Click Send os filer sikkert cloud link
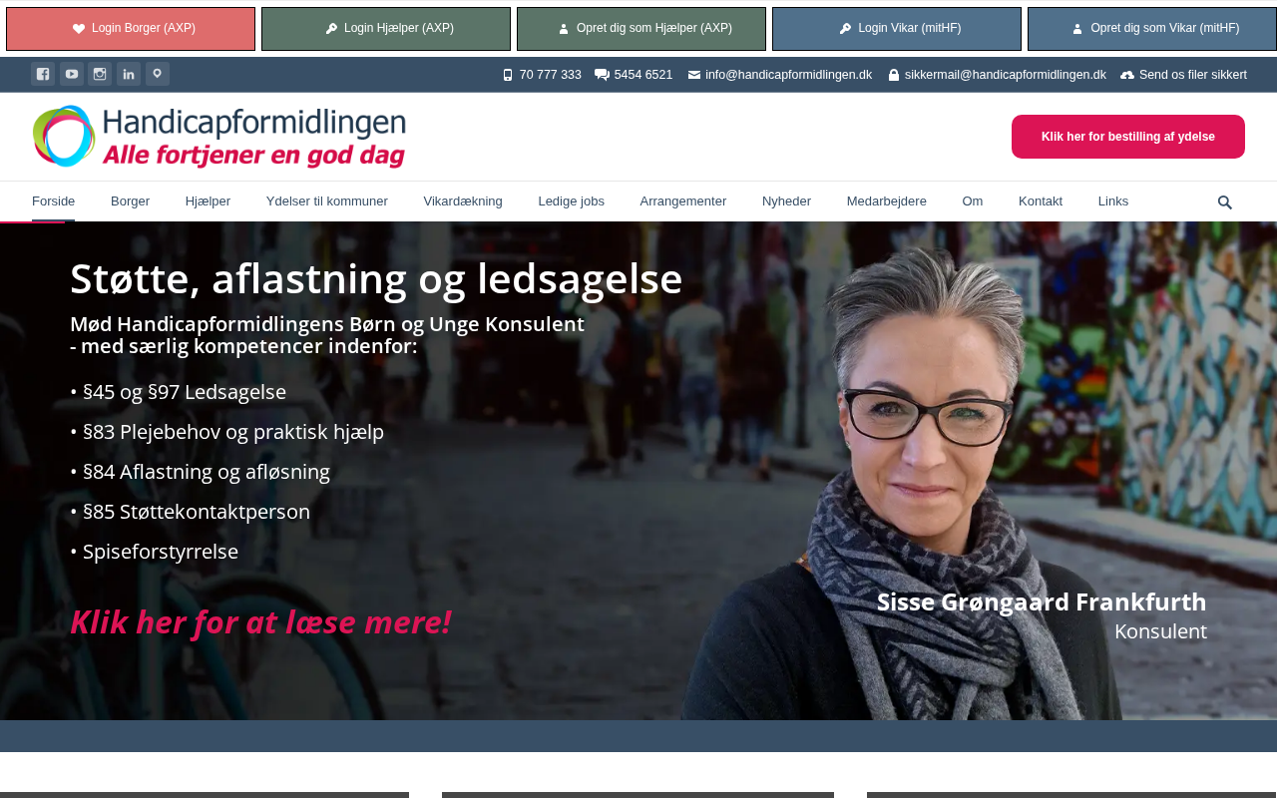The image size is (1277, 798). click(1183, 75)
